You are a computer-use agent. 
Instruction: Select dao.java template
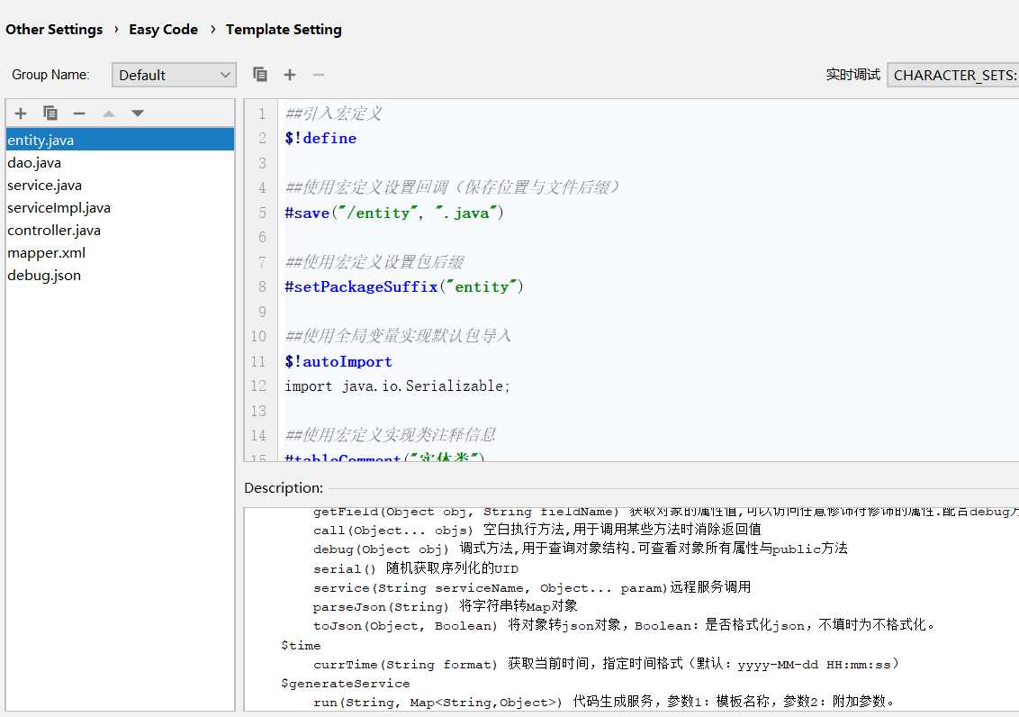[121, 162]
